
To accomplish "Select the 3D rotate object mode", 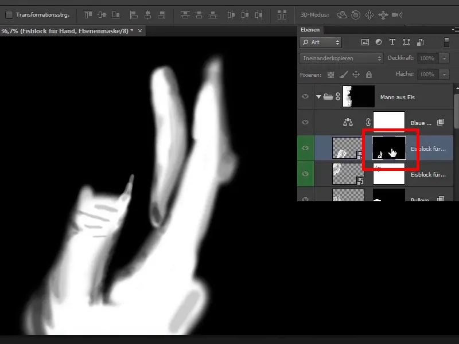I will pos(341,15).
